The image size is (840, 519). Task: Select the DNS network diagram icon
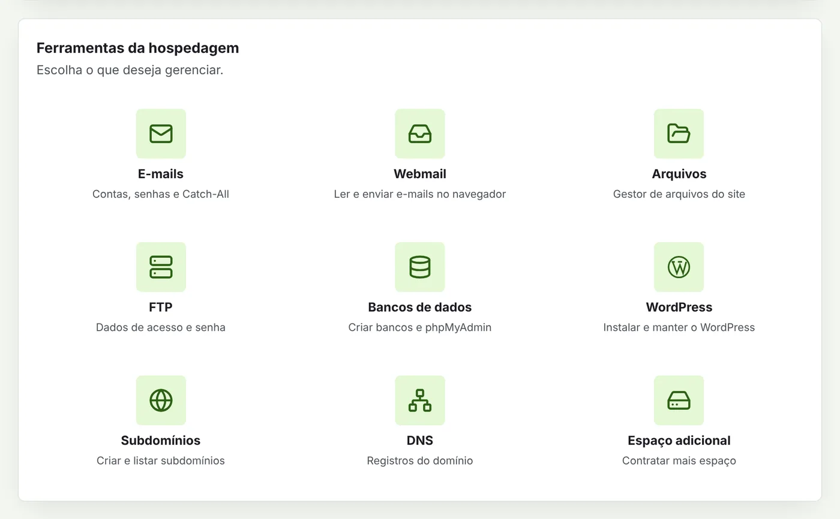point(420,400)
